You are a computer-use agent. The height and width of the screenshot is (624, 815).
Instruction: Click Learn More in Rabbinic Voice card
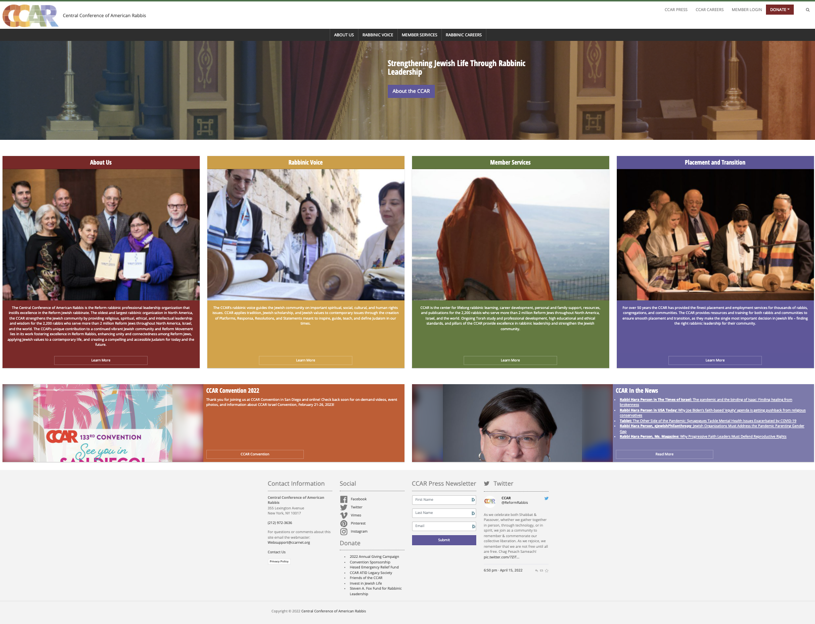pyautogui.click(x=305, y=360)
